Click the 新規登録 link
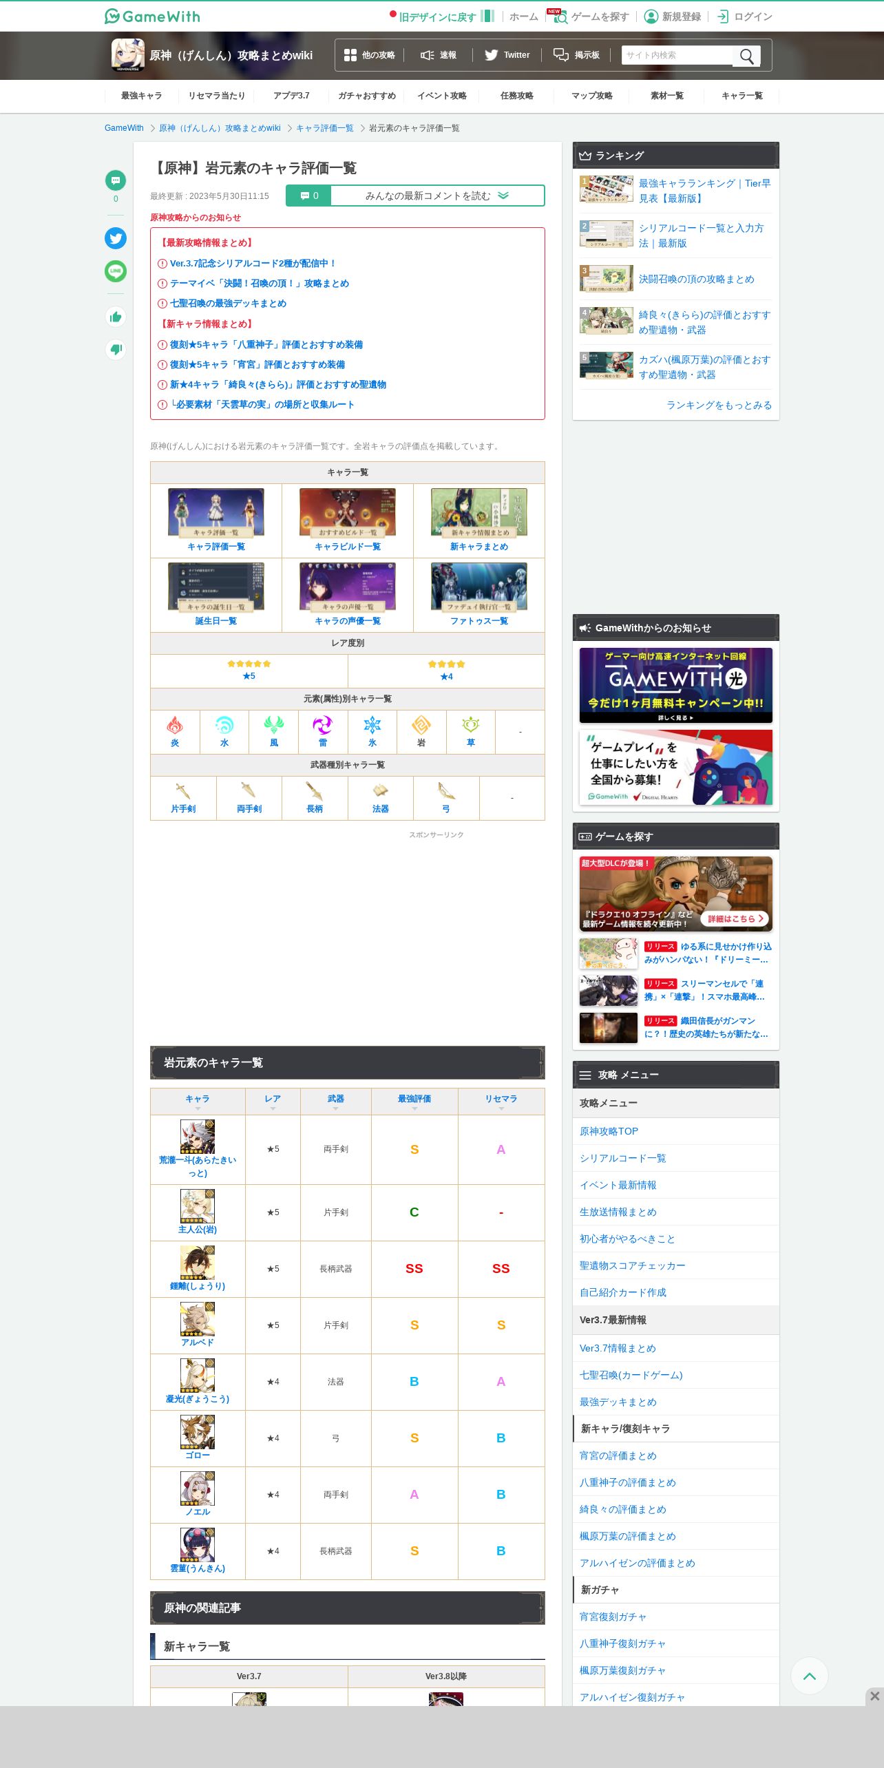Image resolution: width=884 pixels, height=1768 pixels. click(x=673, y=17)
